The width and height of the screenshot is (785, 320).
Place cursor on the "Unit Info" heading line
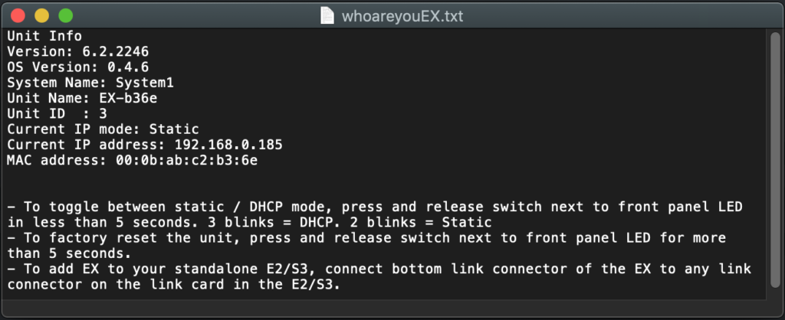pyautogui.click(x=44, y=35)
